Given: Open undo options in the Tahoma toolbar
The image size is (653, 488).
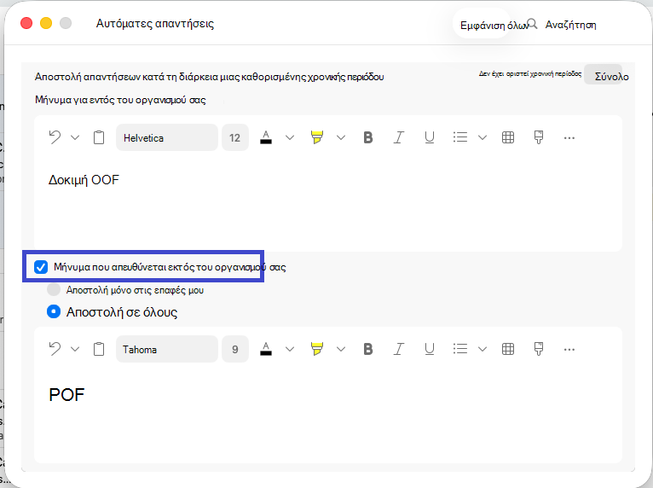Looking at the screenshot, I should click(x=75, y=349).
